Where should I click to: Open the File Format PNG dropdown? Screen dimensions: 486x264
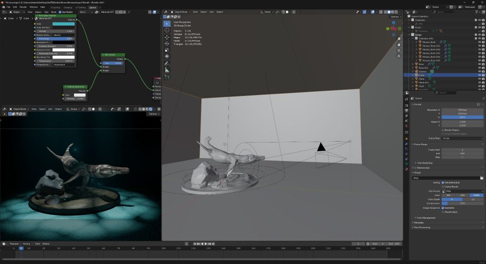point(463,191)
